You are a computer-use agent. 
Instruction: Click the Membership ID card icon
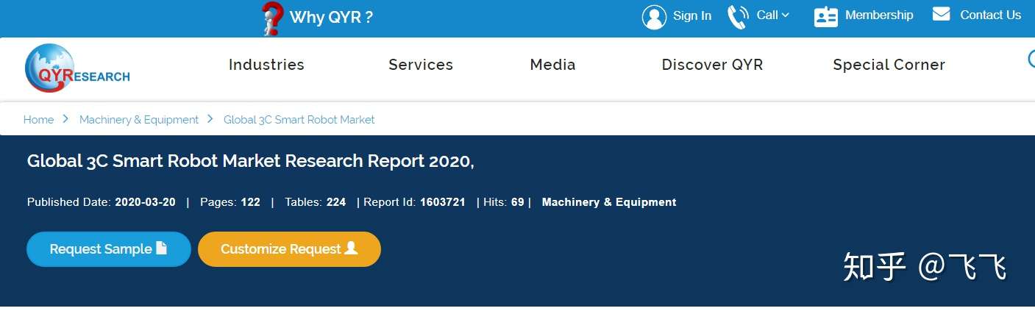826,17
